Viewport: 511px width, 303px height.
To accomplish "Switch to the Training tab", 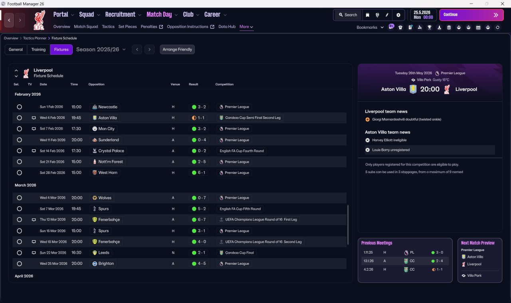I will click(38, 49).
